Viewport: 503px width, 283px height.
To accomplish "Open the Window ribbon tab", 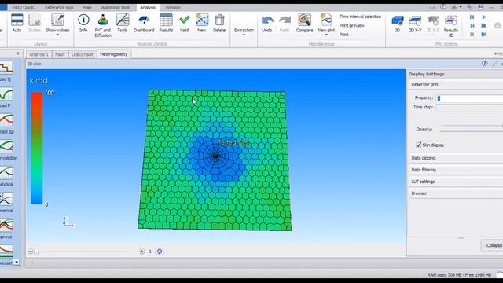I will coord(173,7).
